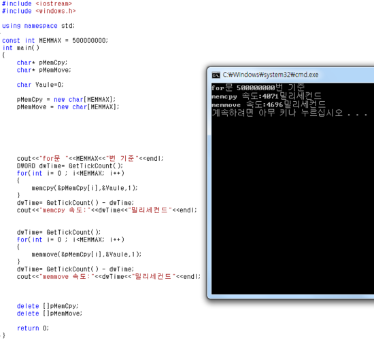Click 'pMemCpy = new char[MEMMAX];' line
The height and width of the screenshot is (342, 374).
coord(67,100)
